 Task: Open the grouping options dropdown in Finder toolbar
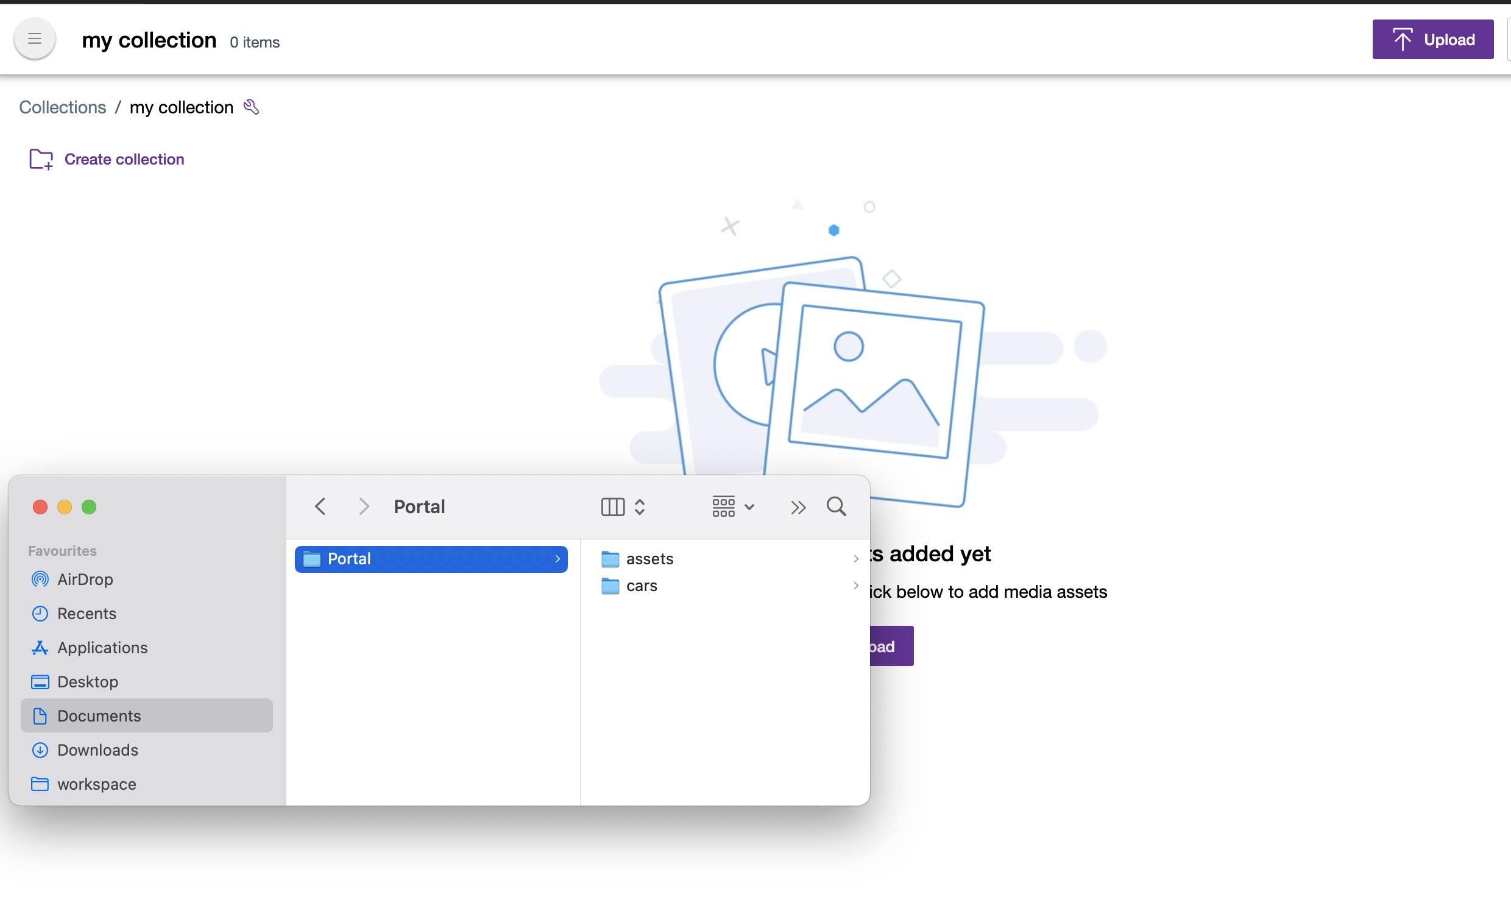tap(731, 506)
